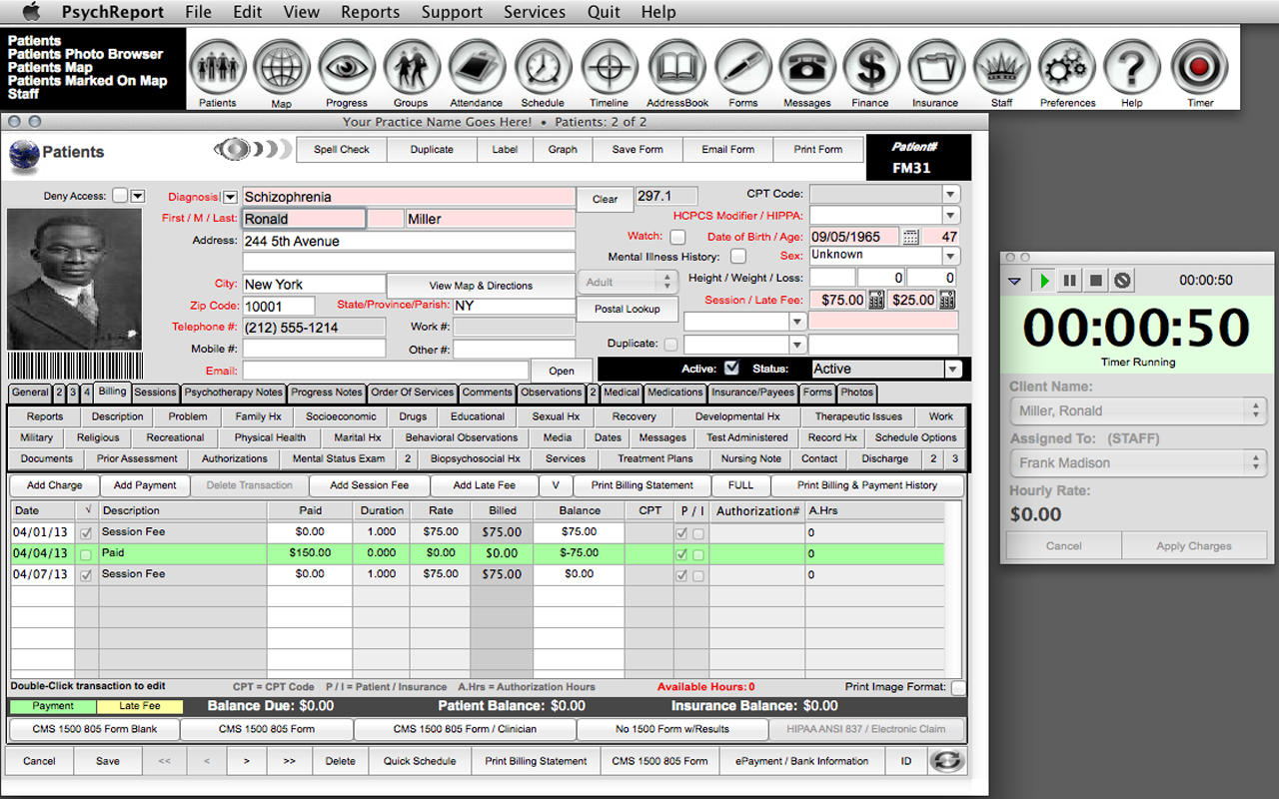1279x799 pixels.
Task: Open the Finance dollar icon
Action: coord(870,67)
